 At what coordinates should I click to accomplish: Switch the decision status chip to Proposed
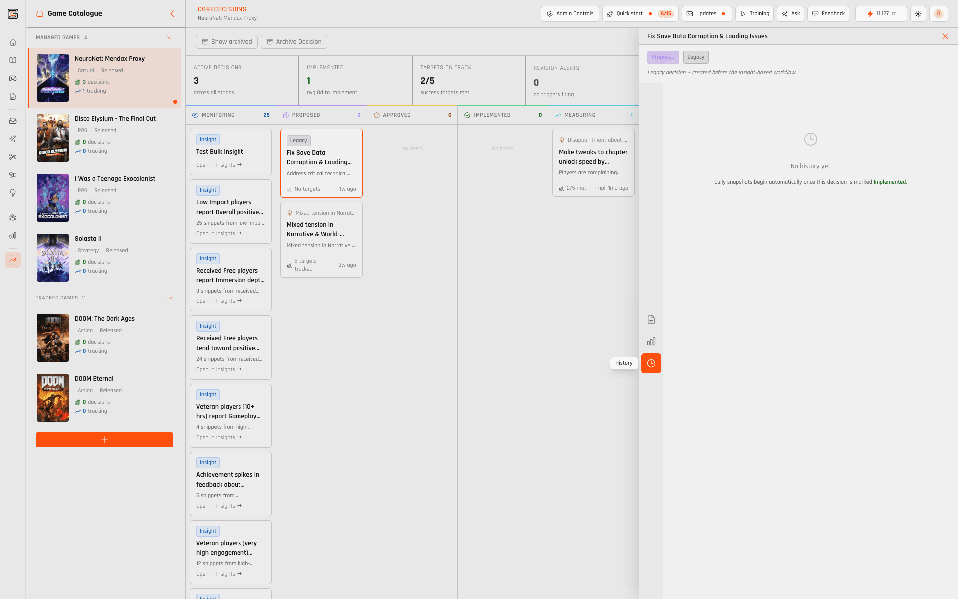coord(663,57)
